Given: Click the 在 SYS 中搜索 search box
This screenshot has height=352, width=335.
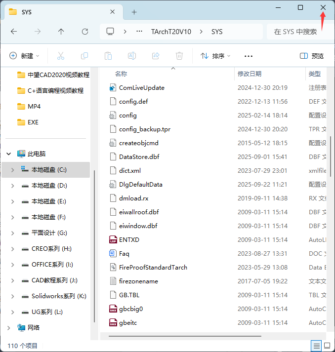Looking at the screenshot, I should [300, 32].
